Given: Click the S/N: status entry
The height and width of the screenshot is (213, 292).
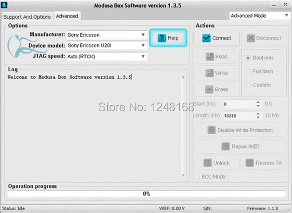Looking at the screenshot, I should tap(207, 208).
